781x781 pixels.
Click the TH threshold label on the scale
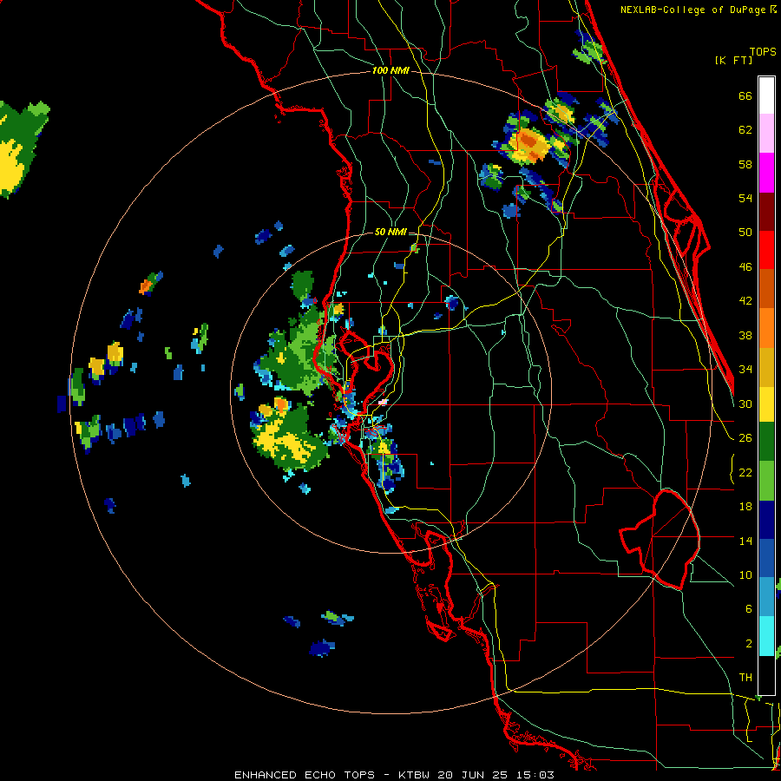point(745,678)
